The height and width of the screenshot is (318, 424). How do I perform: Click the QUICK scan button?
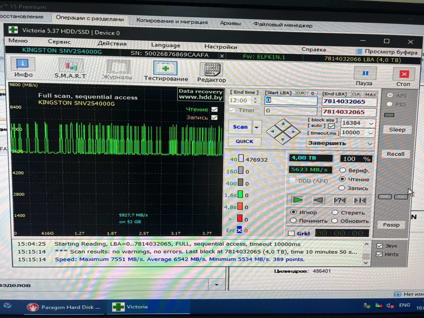[x=244, y=141]
